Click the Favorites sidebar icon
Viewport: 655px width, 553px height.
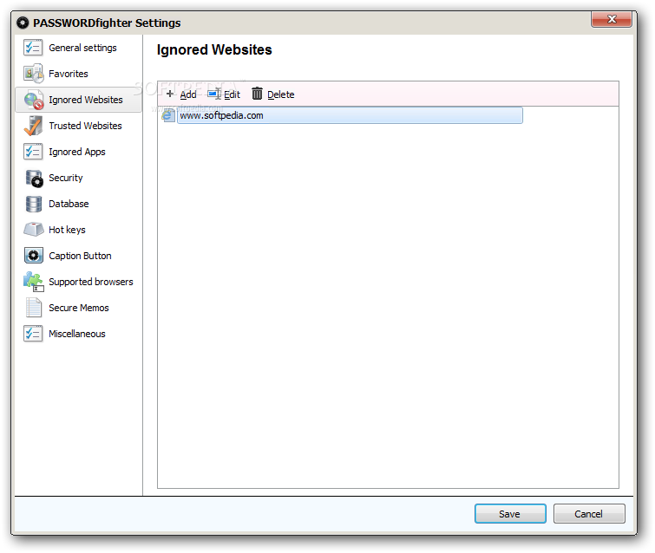click(34, 74)
